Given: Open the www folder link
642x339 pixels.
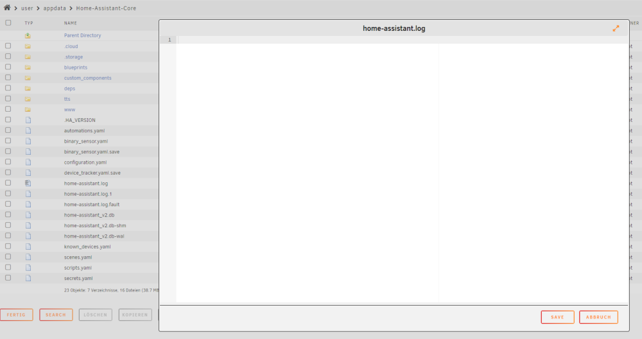Looking at the screenshot, I should coord(69,110).
